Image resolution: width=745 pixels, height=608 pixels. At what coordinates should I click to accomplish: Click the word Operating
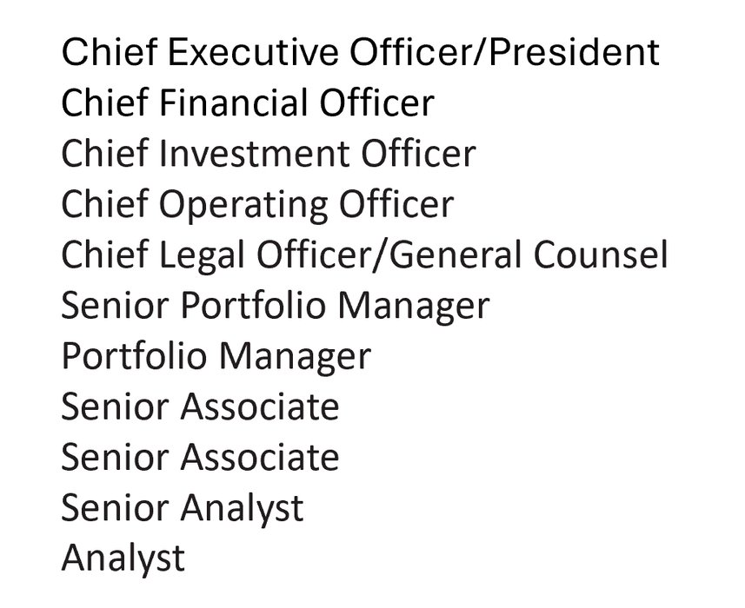click(243, 205)
